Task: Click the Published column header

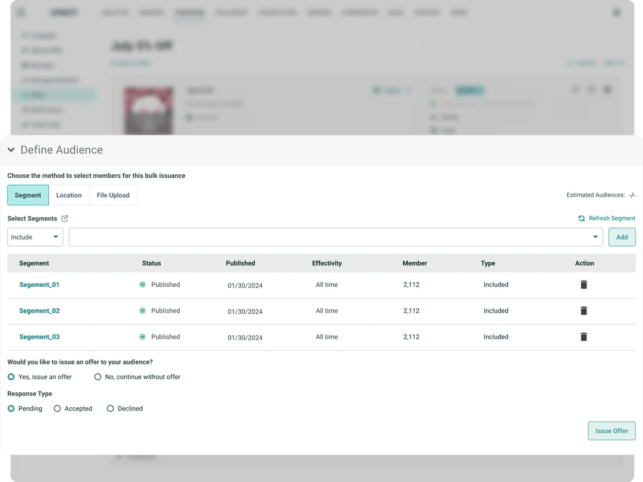Action: (240, 263)
